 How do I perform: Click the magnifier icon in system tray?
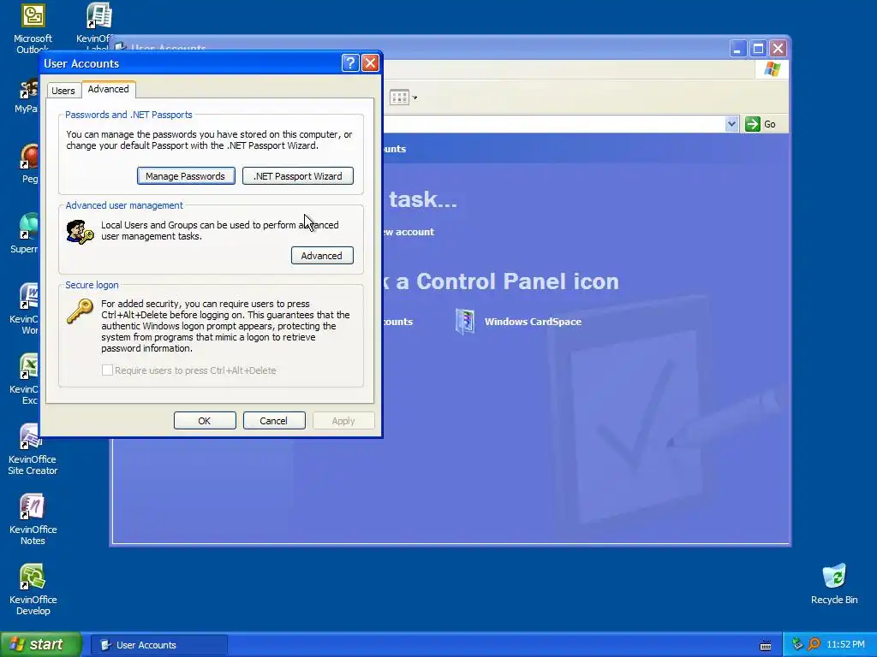814,644
